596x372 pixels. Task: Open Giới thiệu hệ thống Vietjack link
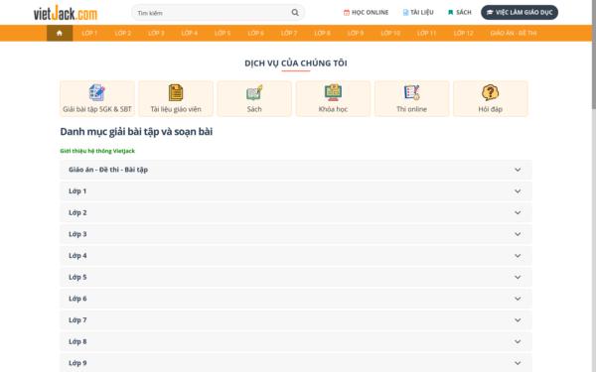pos(97,151)
